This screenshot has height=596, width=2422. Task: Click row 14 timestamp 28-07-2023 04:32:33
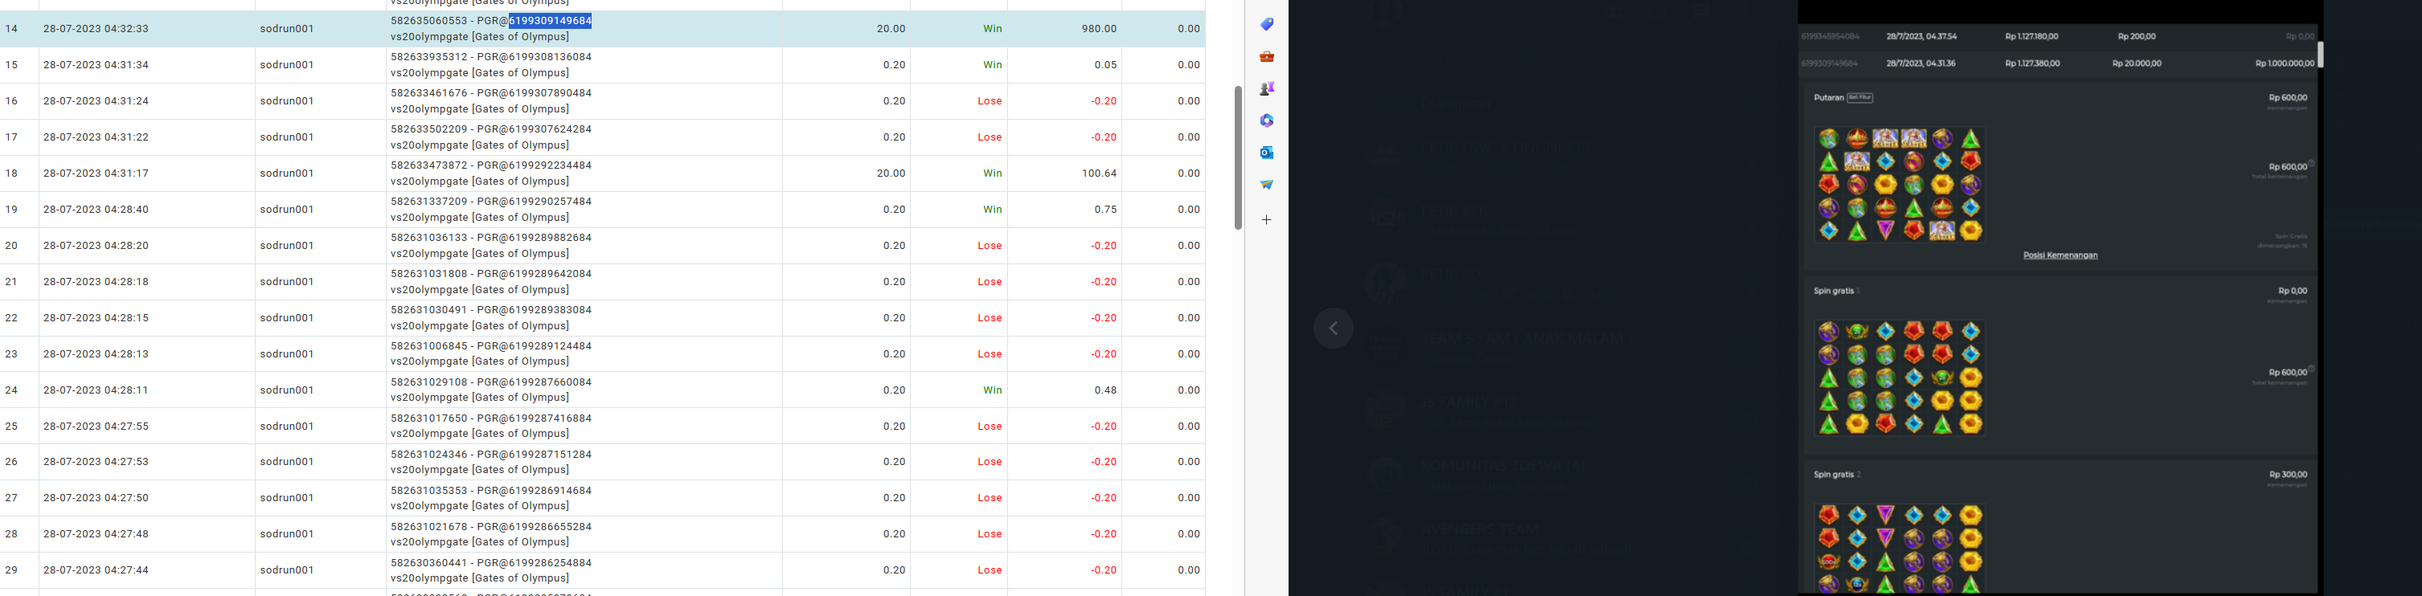pyautogui.click(x=96, y=29)
